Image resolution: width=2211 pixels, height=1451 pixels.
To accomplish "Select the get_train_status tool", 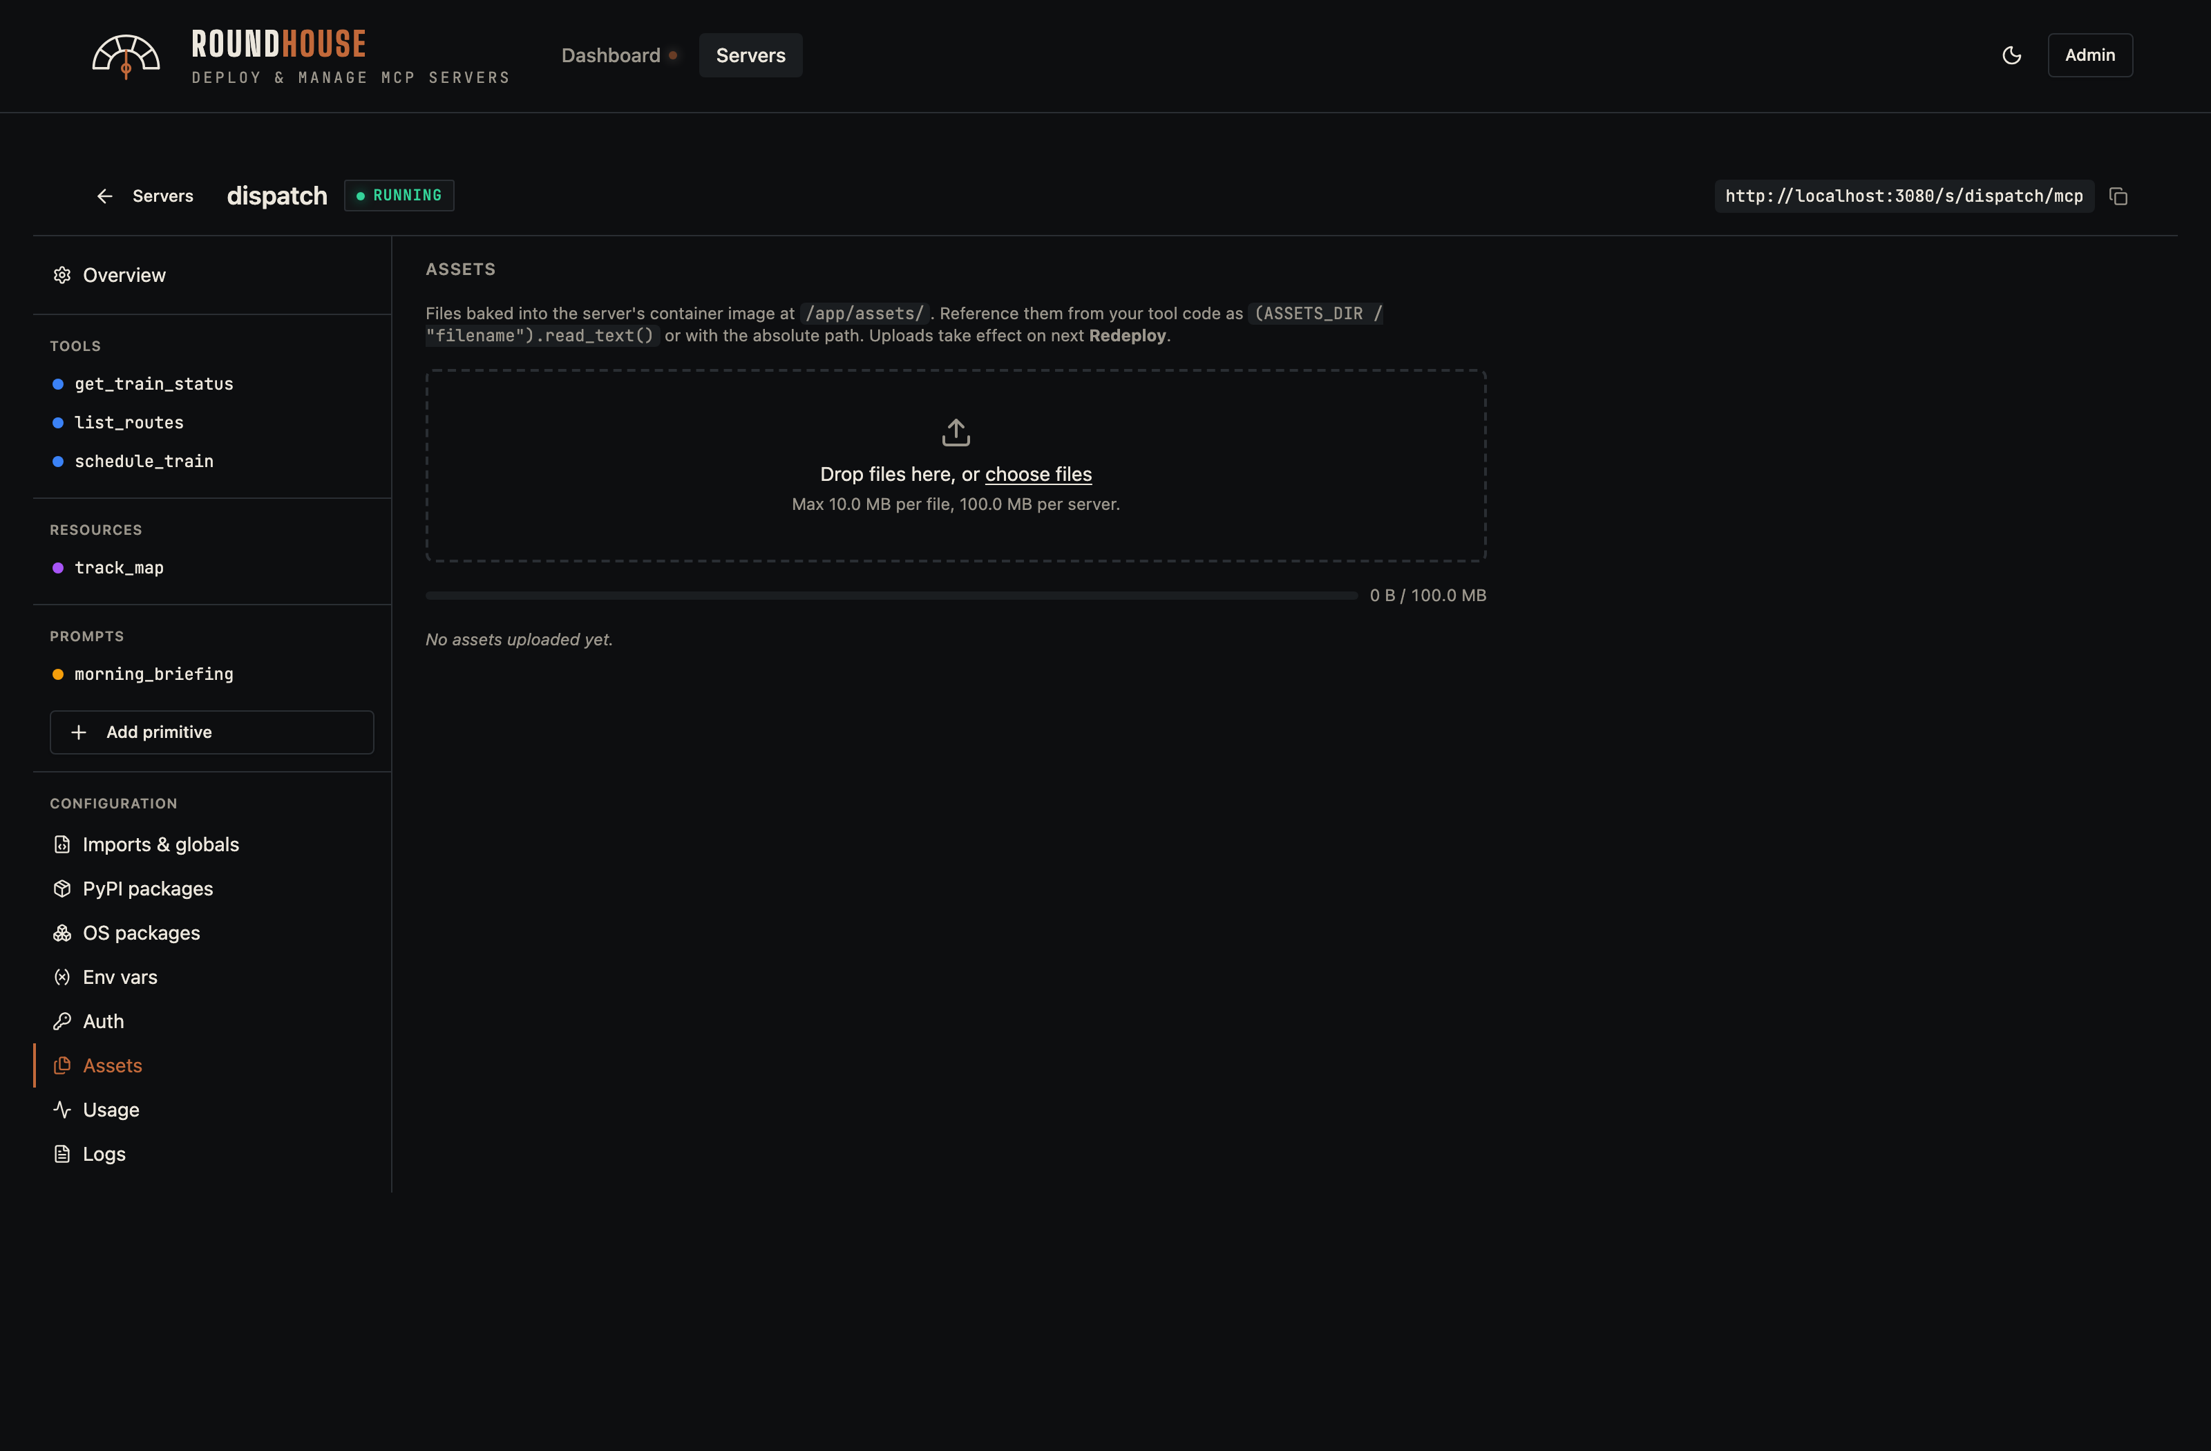I will (212, 383).
